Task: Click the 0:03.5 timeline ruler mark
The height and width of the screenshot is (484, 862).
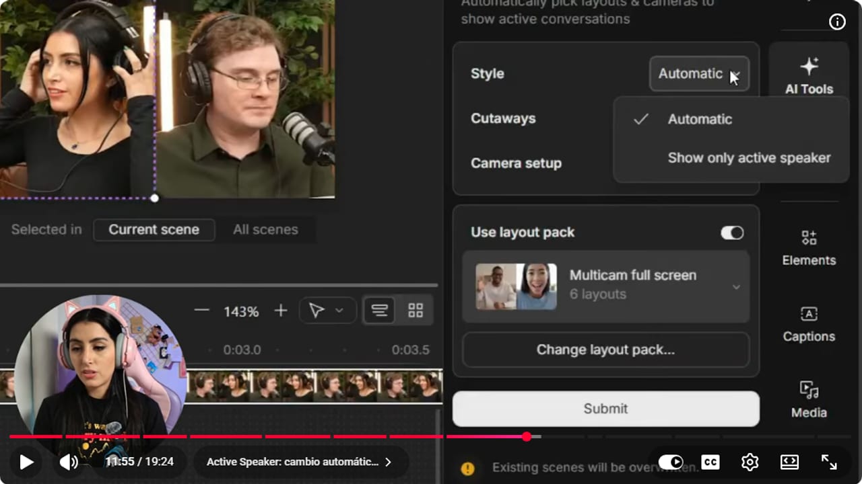Action: click(411, 350)
